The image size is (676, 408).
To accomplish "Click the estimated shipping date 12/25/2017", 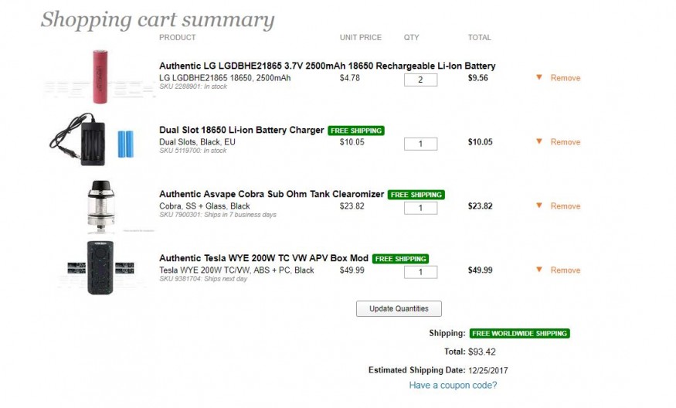I will [488, 370].
